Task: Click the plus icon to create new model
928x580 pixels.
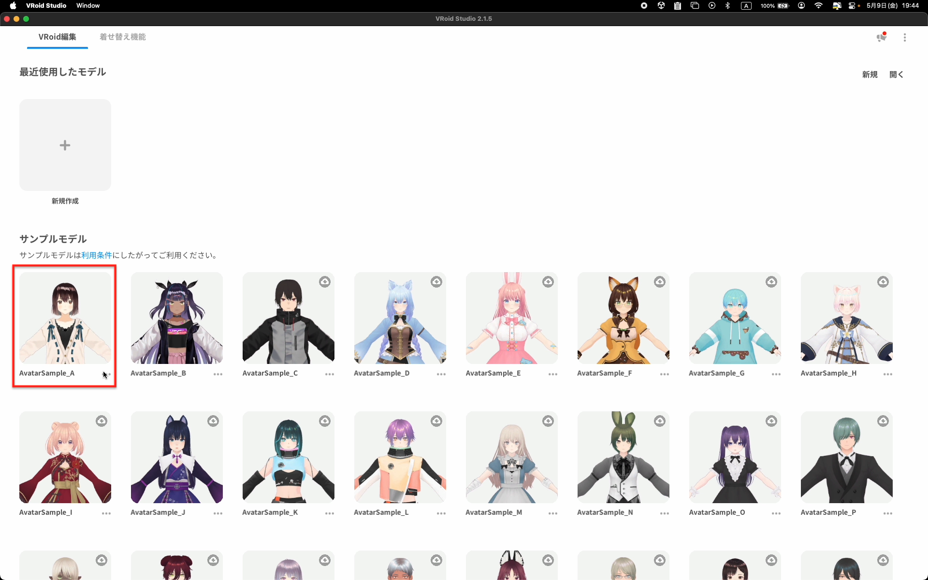Action: click(x=65, y=145)
